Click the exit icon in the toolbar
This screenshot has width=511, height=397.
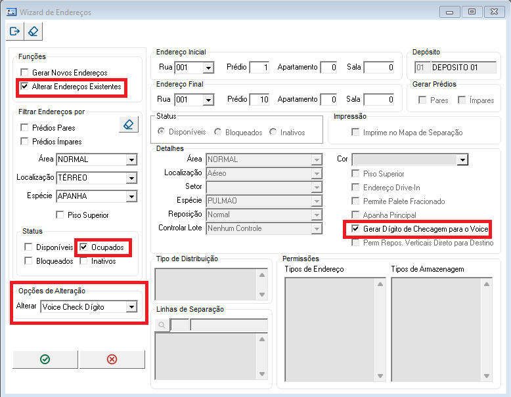point(15,31)
